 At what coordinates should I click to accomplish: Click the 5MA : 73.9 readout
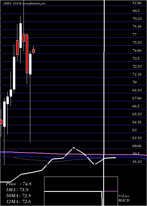17,190
